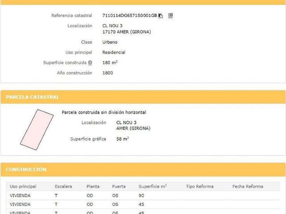Copy the cadastral reference icon
Viewport: 286px width, 214px height.
(x=160, y=16)
